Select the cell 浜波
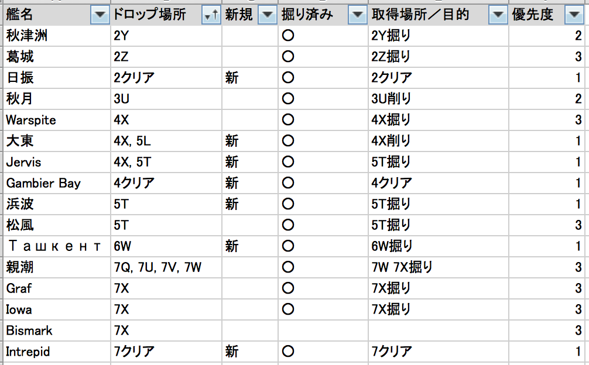This screenshot has height=365, width=589. 57,204
